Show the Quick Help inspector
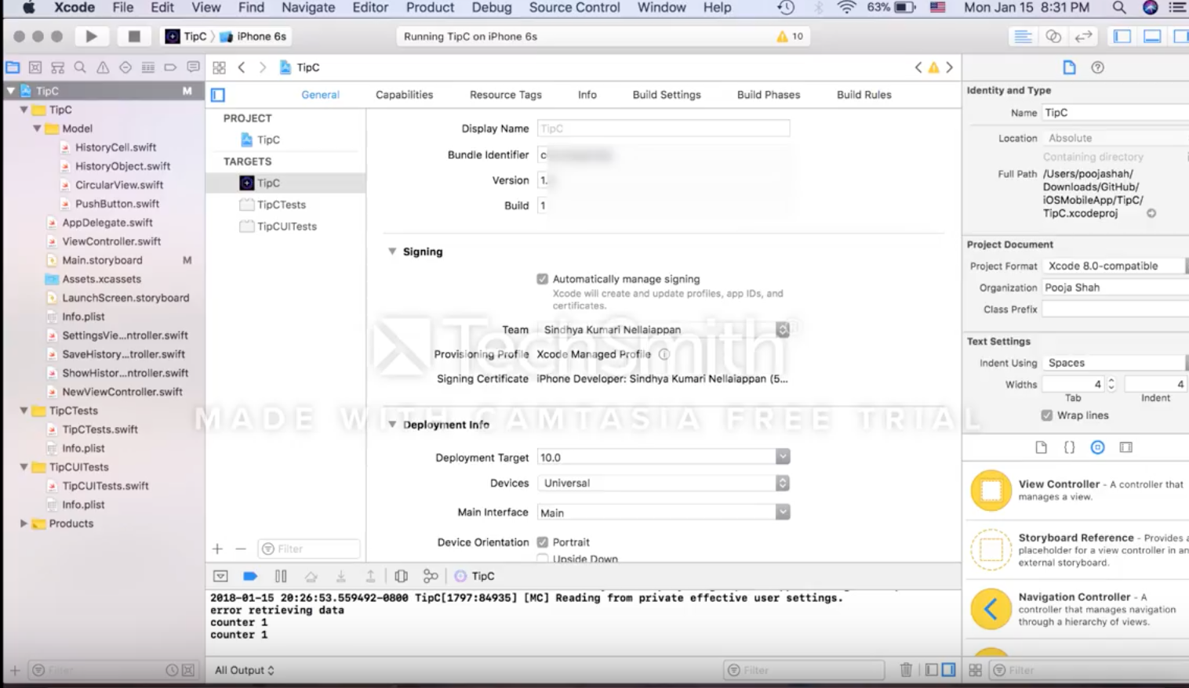This screenshot has height=688, width=1189. click(1098, 67)
